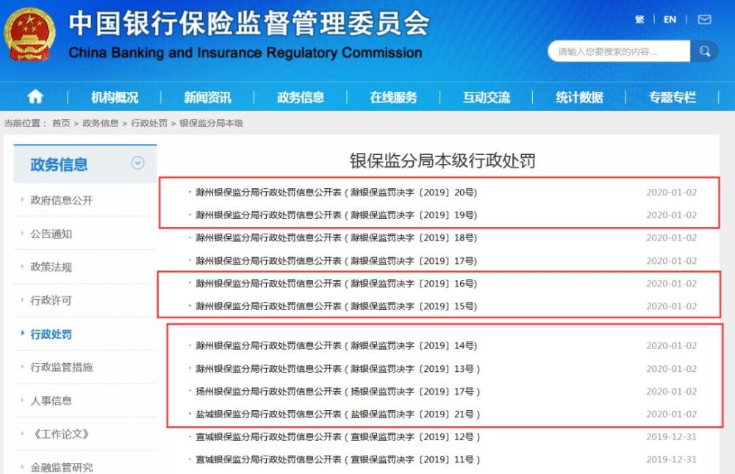The width and height of the screenshot is (735, 474).
Task: Open 互动交流 menu
Action: [486, 98]
